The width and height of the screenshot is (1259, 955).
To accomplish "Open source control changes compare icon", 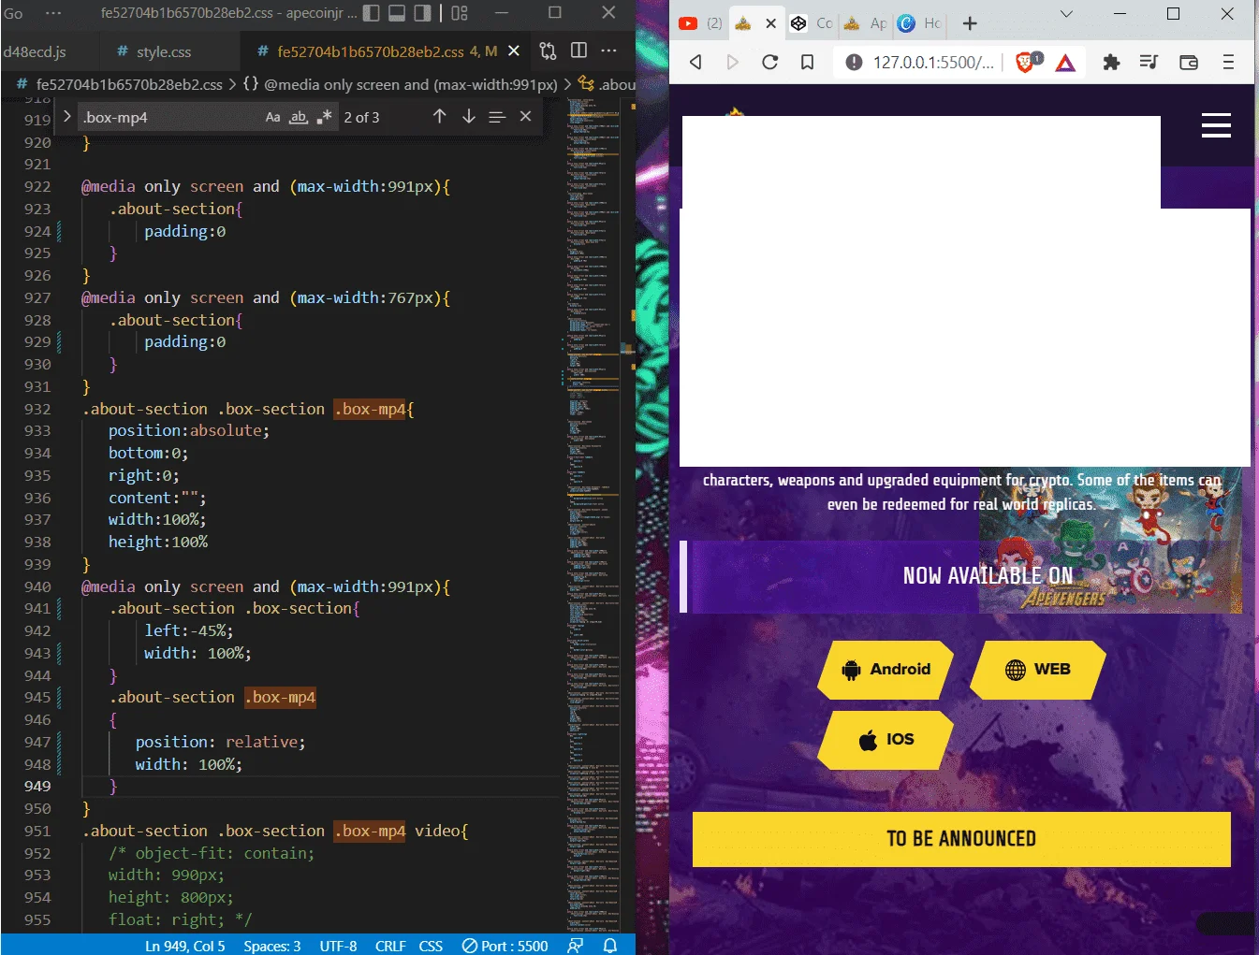I will [x=549, y=51].
